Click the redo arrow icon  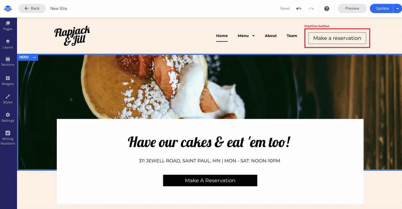click(311, 8)
